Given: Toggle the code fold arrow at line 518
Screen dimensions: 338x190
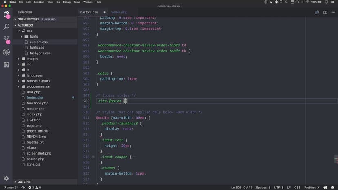Looking at the screenshot, I should click(93, 157).
